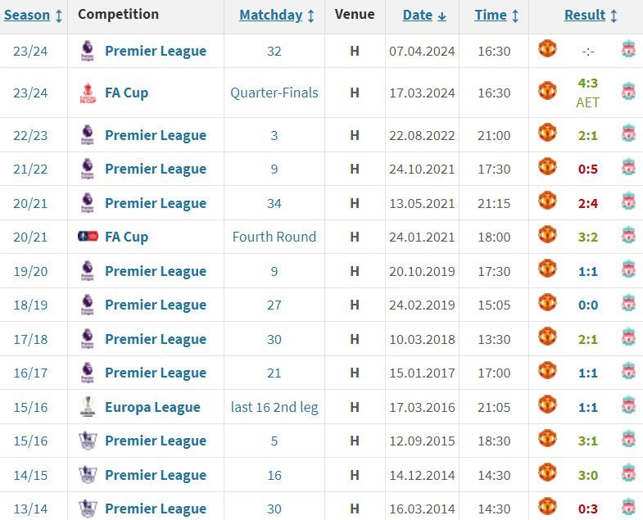Click Premier League logo in 13/14 row

pos(88,509)
